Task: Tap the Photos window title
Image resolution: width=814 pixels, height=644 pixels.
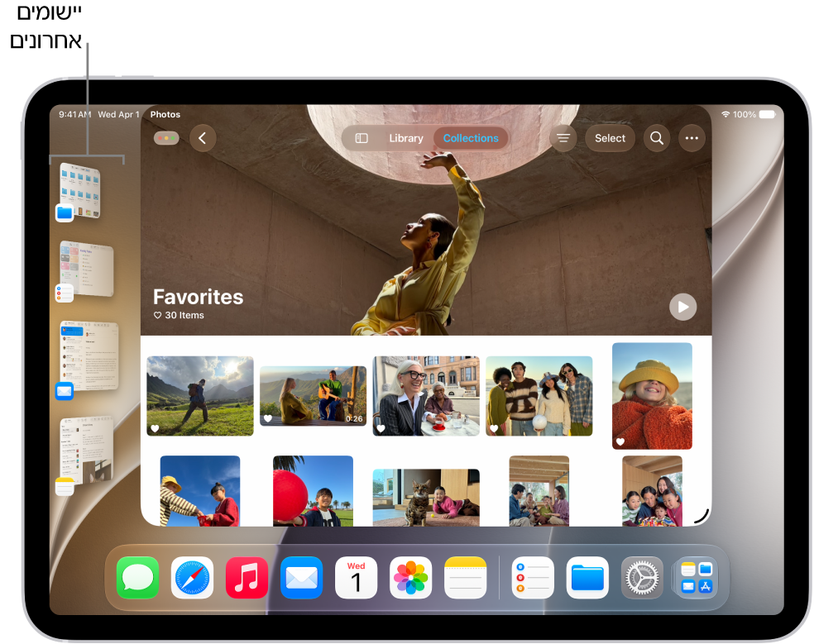Action: click(165, 114)
